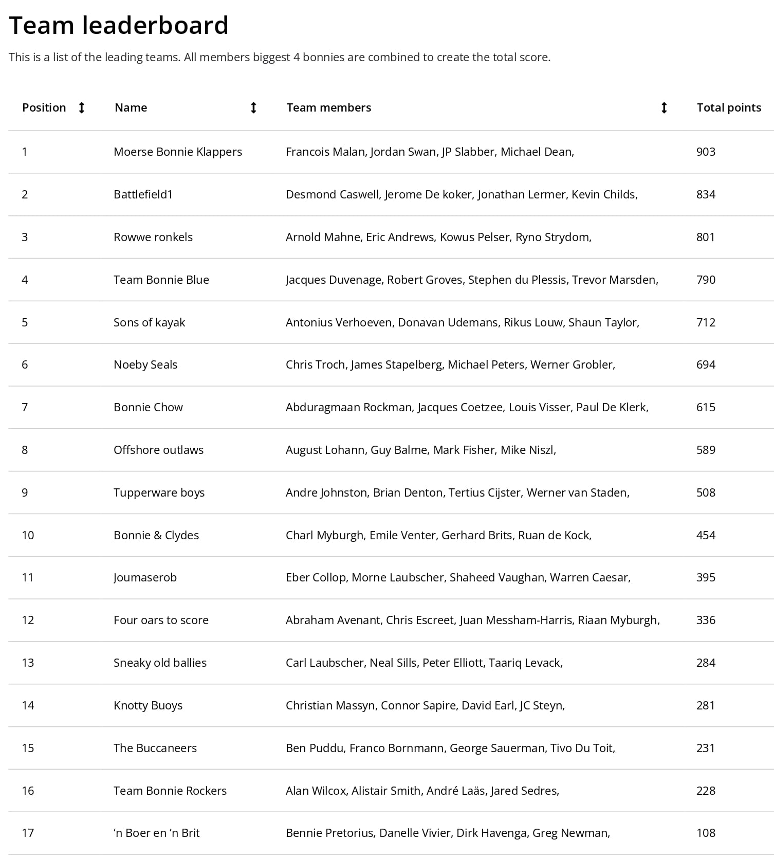Select Sons of kayak team name
This screenshot has width=774, height=858.
tap(149, 322)
